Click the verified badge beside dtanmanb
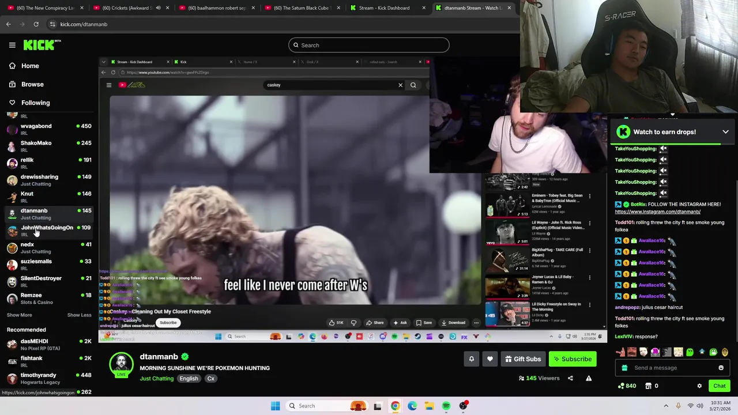This screenshot has height=415, width=738. click(185, 357)
